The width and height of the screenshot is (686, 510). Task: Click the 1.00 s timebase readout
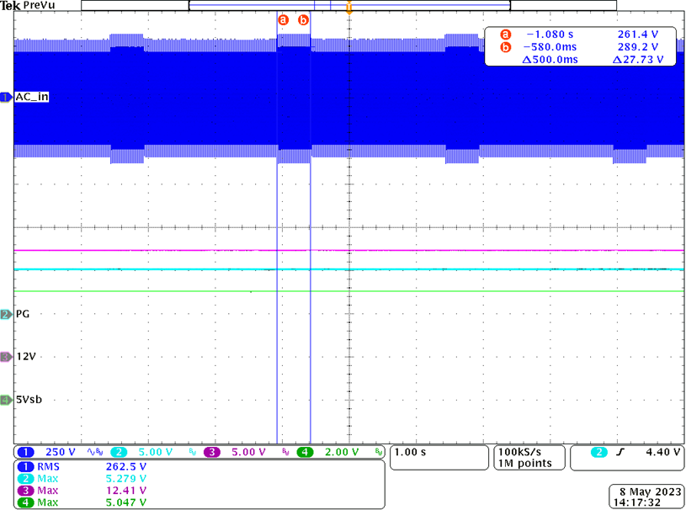(x=410, y=452)
